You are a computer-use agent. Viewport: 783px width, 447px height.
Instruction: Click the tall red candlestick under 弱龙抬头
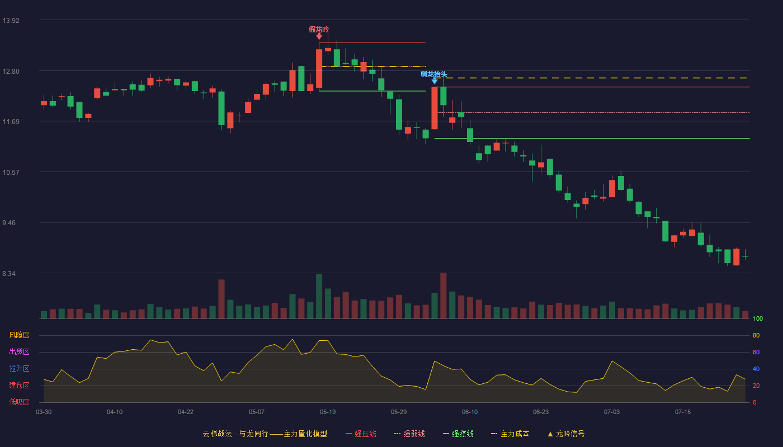click(435, 108)
